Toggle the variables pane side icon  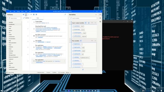100,15
